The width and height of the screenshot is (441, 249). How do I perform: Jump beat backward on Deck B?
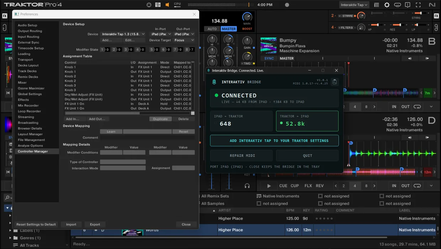point(410,58)
